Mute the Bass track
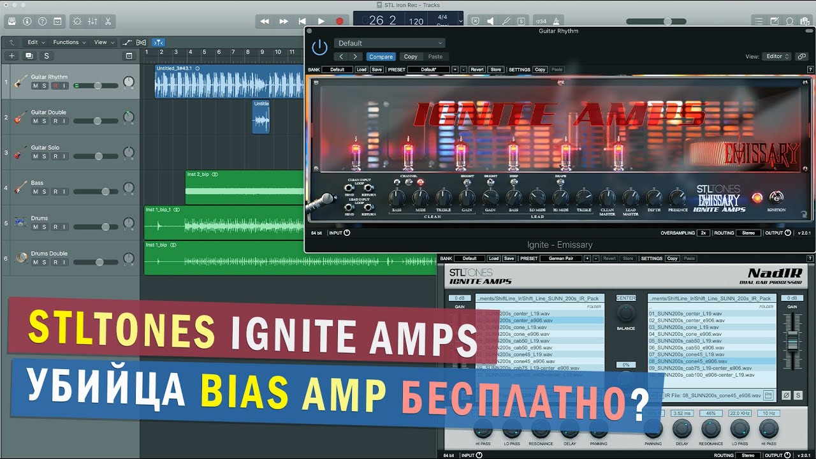This screenshot has width=816, height=459. (36, 192)
